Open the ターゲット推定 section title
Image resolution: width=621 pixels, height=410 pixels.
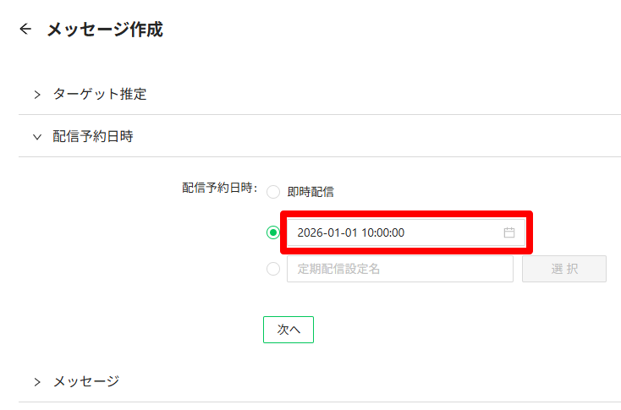(100, 94)
